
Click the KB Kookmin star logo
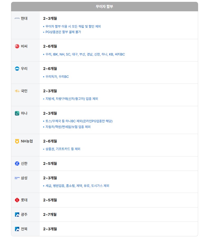point(17,91)
